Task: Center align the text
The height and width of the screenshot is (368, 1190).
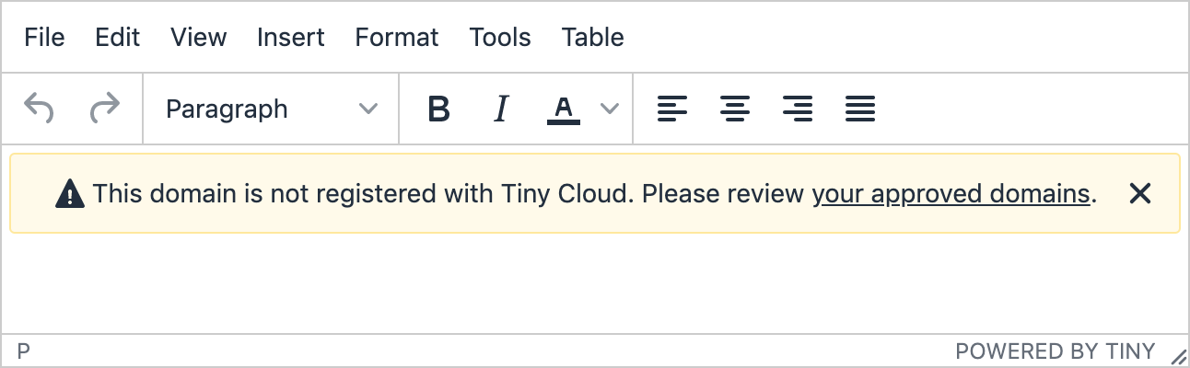Action: (734, 109)
